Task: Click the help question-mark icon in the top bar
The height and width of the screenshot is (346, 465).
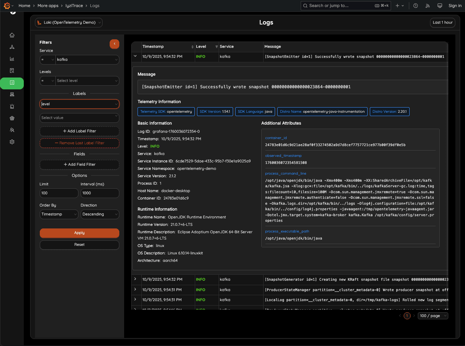Action: [415, 6]
